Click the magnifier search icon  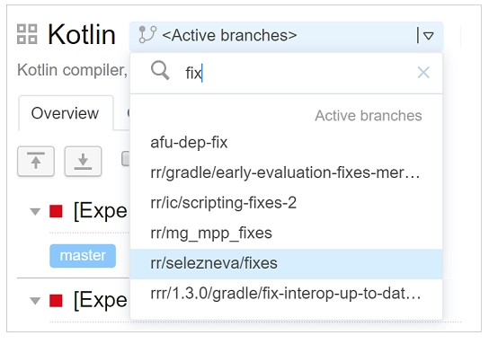point(160,71)
